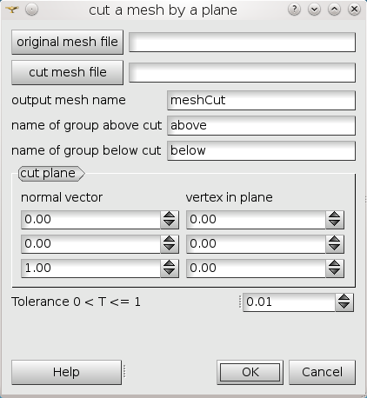Increase first normal vector component value
The image size is (367, 398).
170,216
